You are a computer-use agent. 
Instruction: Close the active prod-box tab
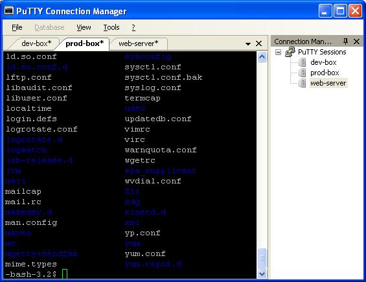pyautogui.click(x=258, y=43)
